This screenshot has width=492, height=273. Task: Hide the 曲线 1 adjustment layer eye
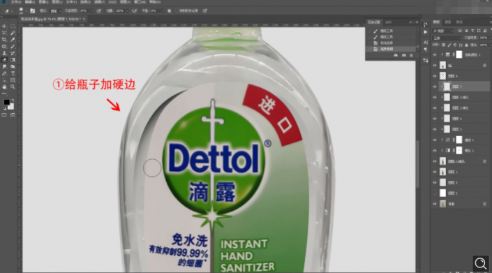tap(435, 140)
